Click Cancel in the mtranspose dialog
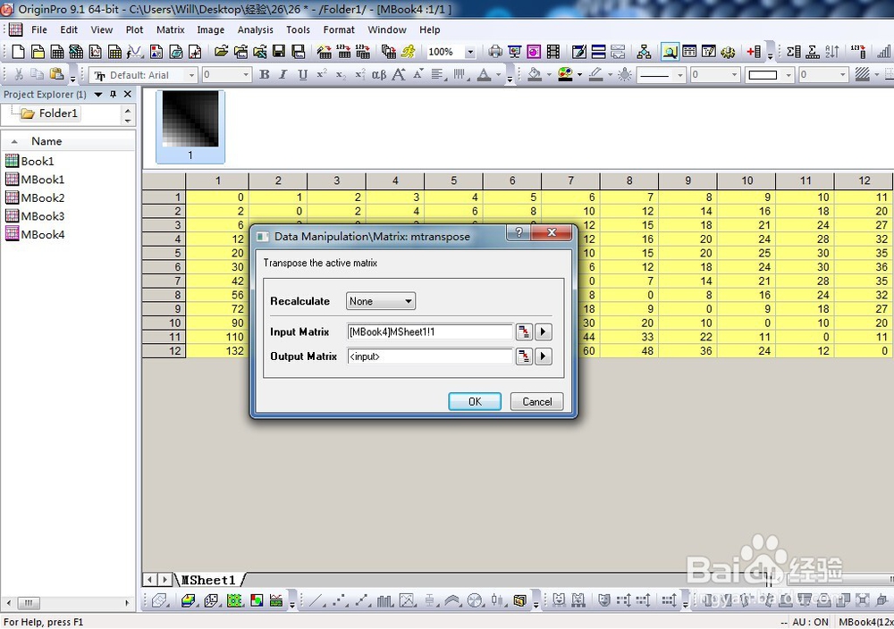Image resolution: width=894 pixels, height=629 pixels. tap(537, 402)
